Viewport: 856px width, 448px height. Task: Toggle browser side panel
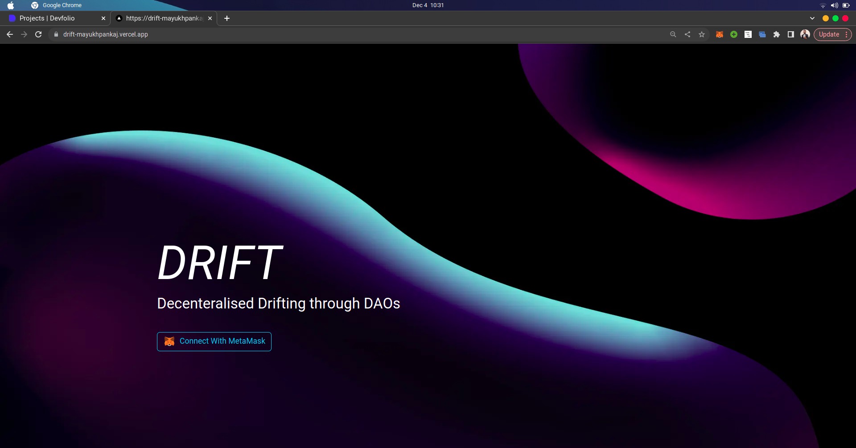click(x=791, y=34)
